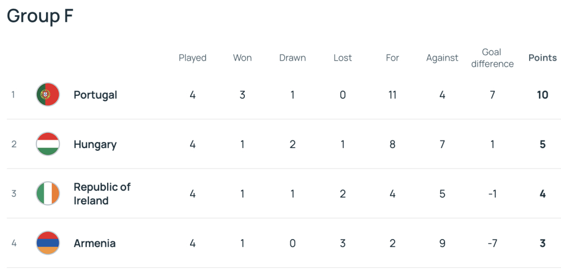Image resolution: width=561 pixels, height=271 pixels.
Task: Click the Goal difference column header
Action: (492, 58)
